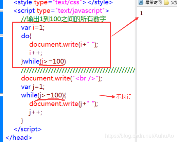The width and height of the screenshot is (177, 142).
Task: Collapse the do block fold marker
Action: (x=1, y=36)
